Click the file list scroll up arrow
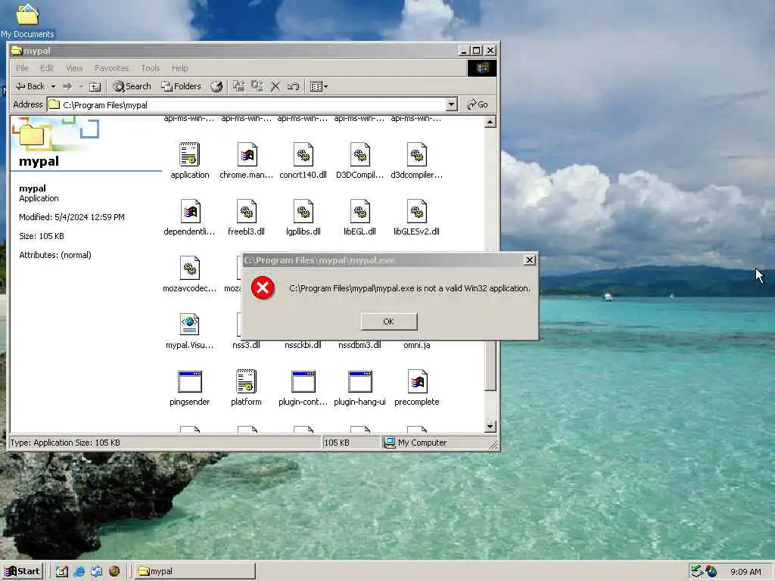The height and width of the screenshot is (581, 775). 490,122
